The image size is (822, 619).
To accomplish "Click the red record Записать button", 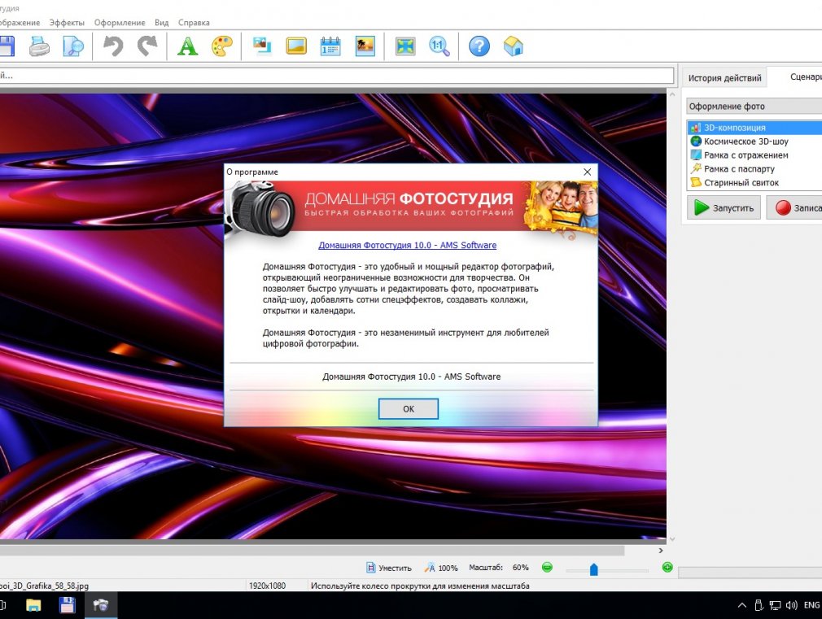I will [794, 207].
